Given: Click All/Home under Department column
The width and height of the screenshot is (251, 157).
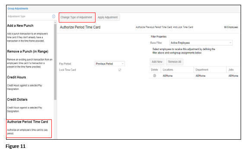Looking at the screenshot, I should 200,76.
